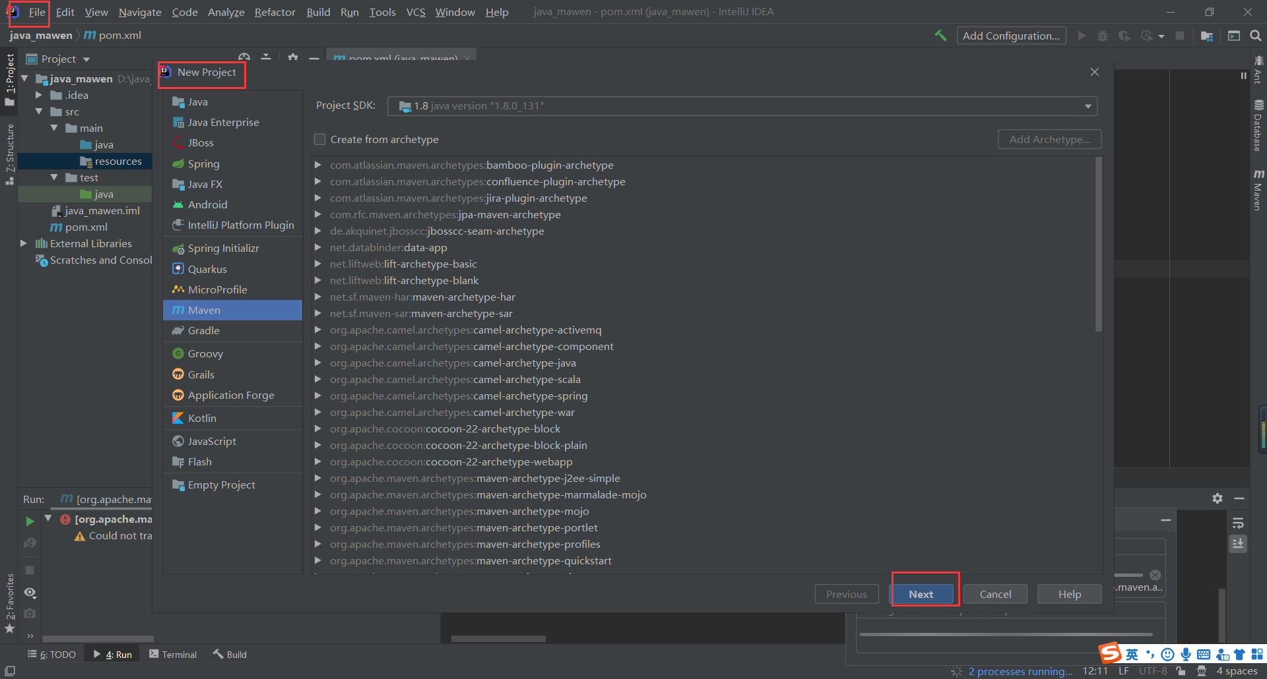Expand camel-archetype-java entry
The height and width of the screenshot is (679, 1267).
pyautogui.click(x=317, y=363)
